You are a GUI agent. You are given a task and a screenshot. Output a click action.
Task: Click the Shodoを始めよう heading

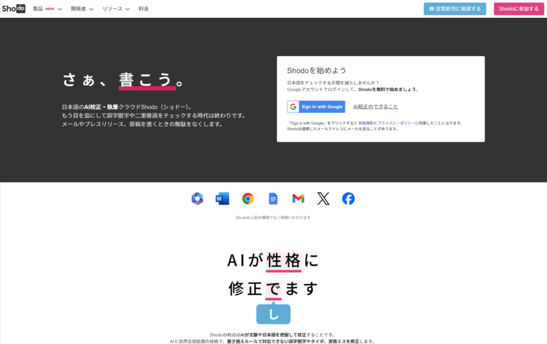click(316, 71)
